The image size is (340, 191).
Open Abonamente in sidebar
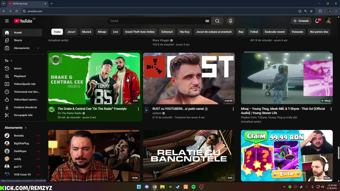pos(22,48)
